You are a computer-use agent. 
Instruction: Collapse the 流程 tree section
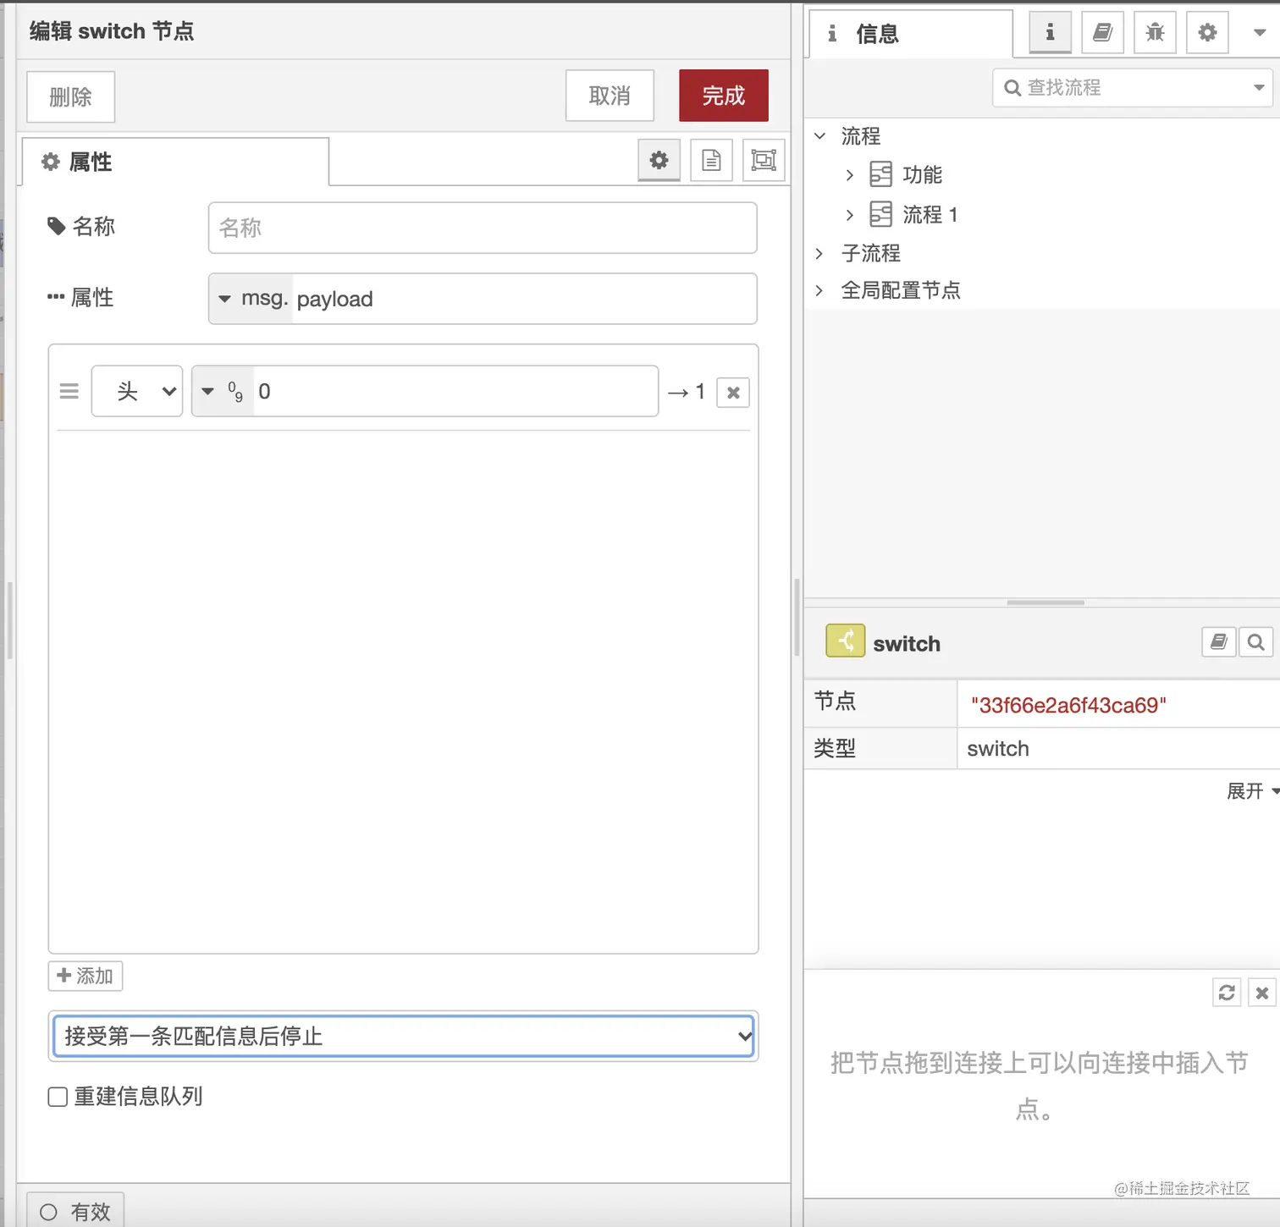[819, 135]
